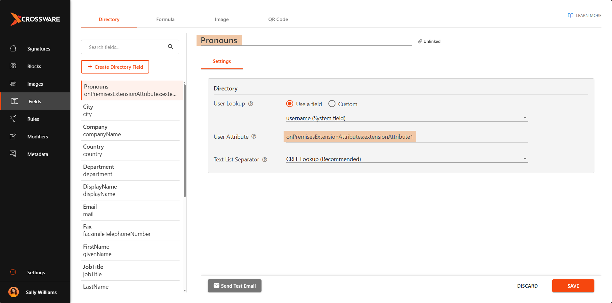The height and width of the screenshot is (303, 612).
Task: Open the Blocks panel icon
Action: point(13,66)
